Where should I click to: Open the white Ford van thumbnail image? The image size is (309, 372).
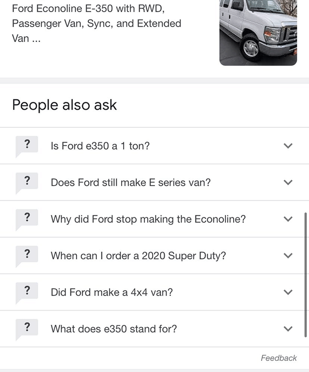point(258,32)
